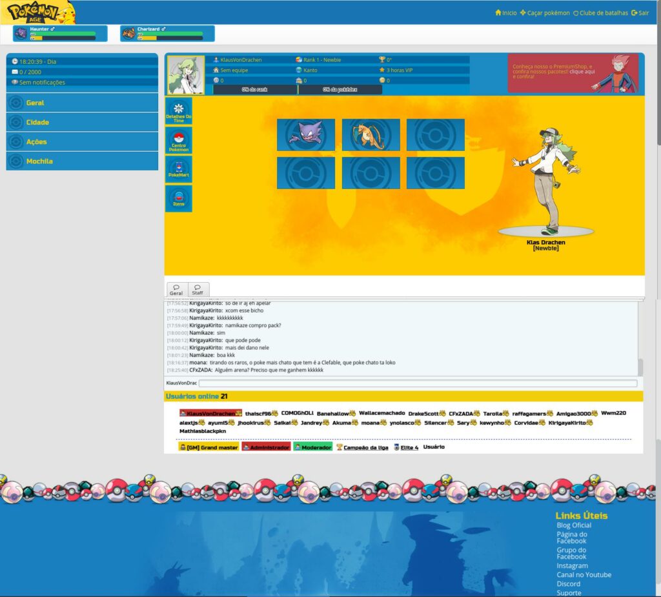
Task: Expand the Cidade sidebar menu
Action: pyautogui.click(x=82, y=122)
